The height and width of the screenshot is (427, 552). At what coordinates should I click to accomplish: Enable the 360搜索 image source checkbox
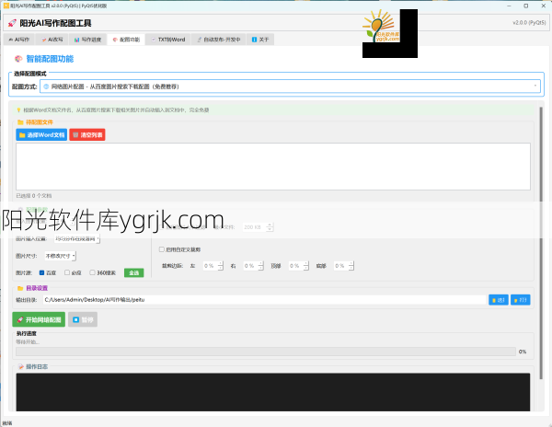click(x=92, y=272)
